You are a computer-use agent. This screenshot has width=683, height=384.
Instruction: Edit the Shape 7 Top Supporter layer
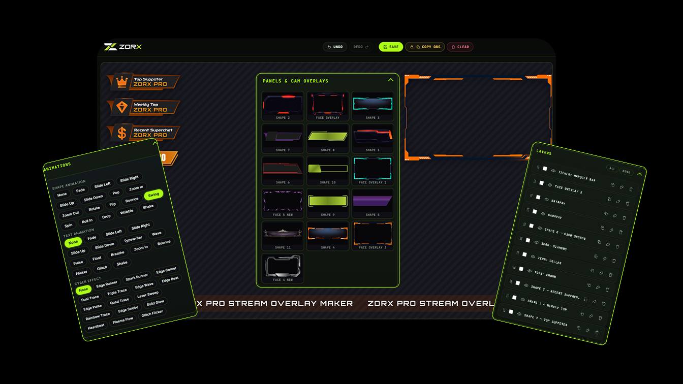(x=587, y=330)
